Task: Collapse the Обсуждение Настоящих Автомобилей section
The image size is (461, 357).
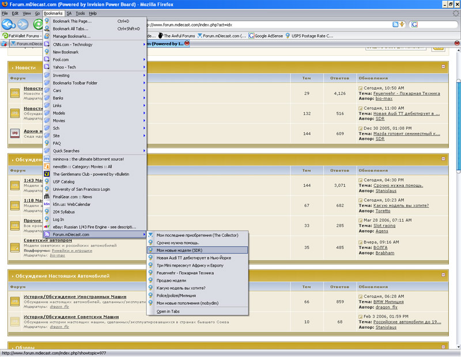Action: pyautogui.click(x=443, y=275)
